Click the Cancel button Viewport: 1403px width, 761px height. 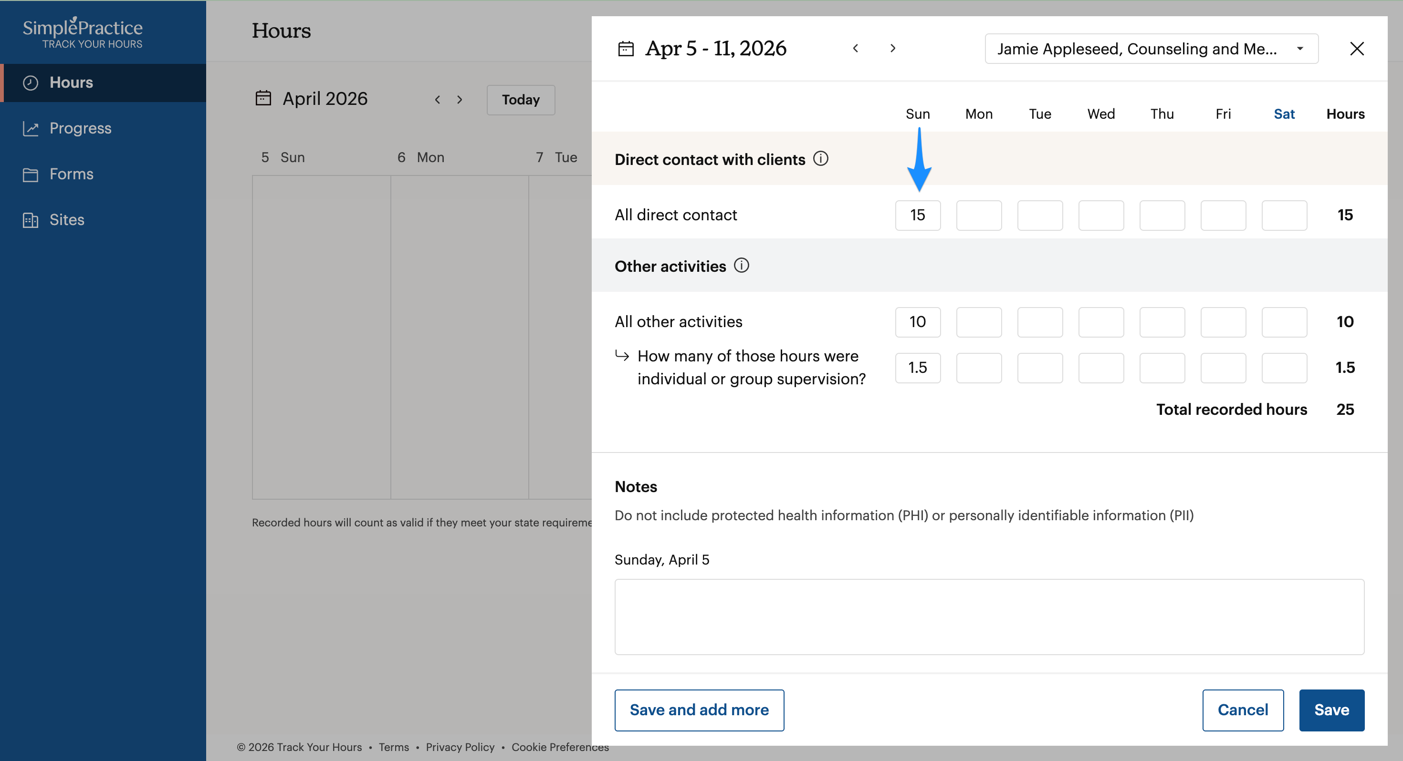coord(1243,710)
